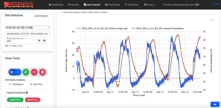Click the red trash delete icon
This screenshot has height=108, width=221.
[42, 72]
